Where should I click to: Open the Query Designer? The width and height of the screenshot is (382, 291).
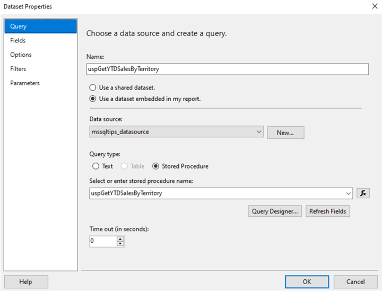[x=275, y=211]
